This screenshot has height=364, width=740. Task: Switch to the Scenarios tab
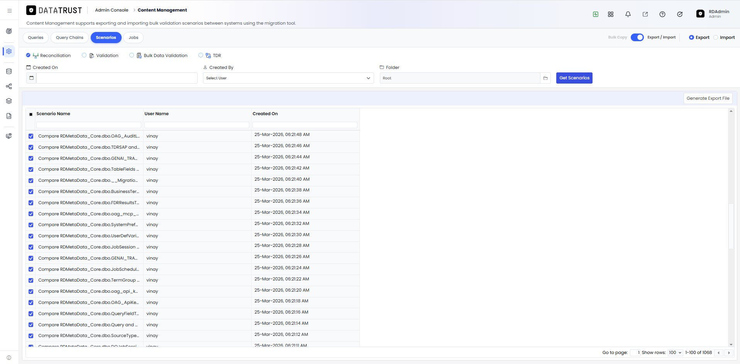[x=106, y=37]
